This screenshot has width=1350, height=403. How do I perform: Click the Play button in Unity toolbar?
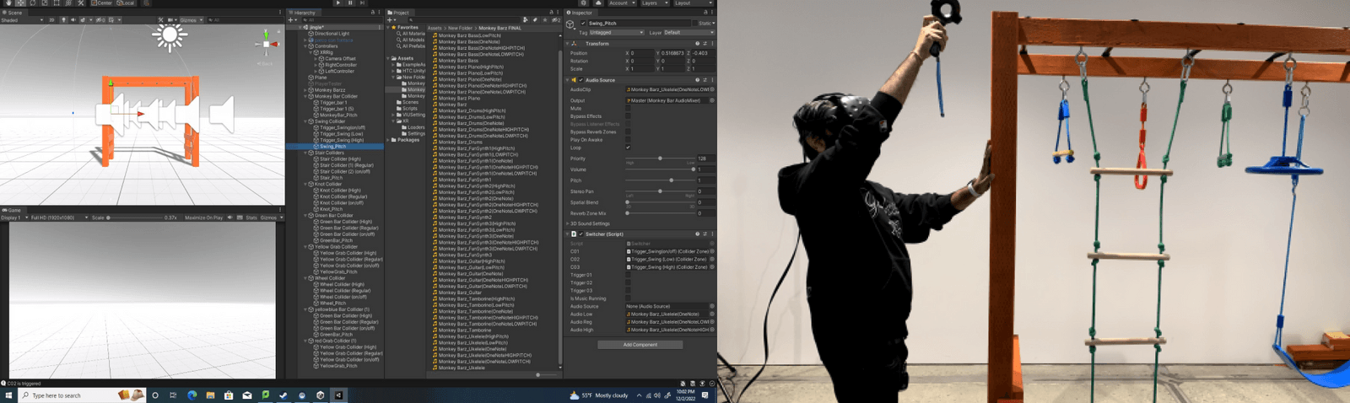(x=338, y=3)
